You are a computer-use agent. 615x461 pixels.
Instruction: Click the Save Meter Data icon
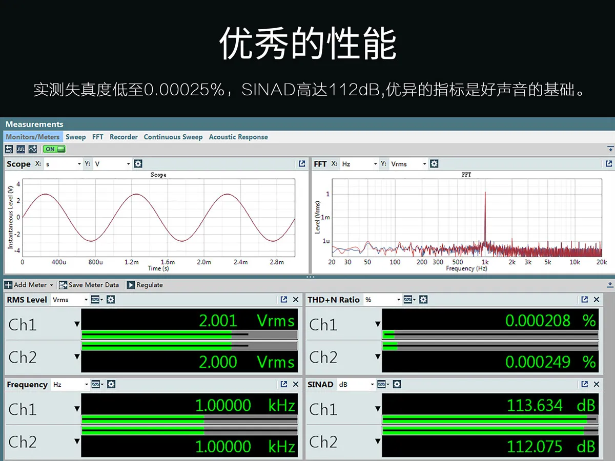click(x=64, y=285)
